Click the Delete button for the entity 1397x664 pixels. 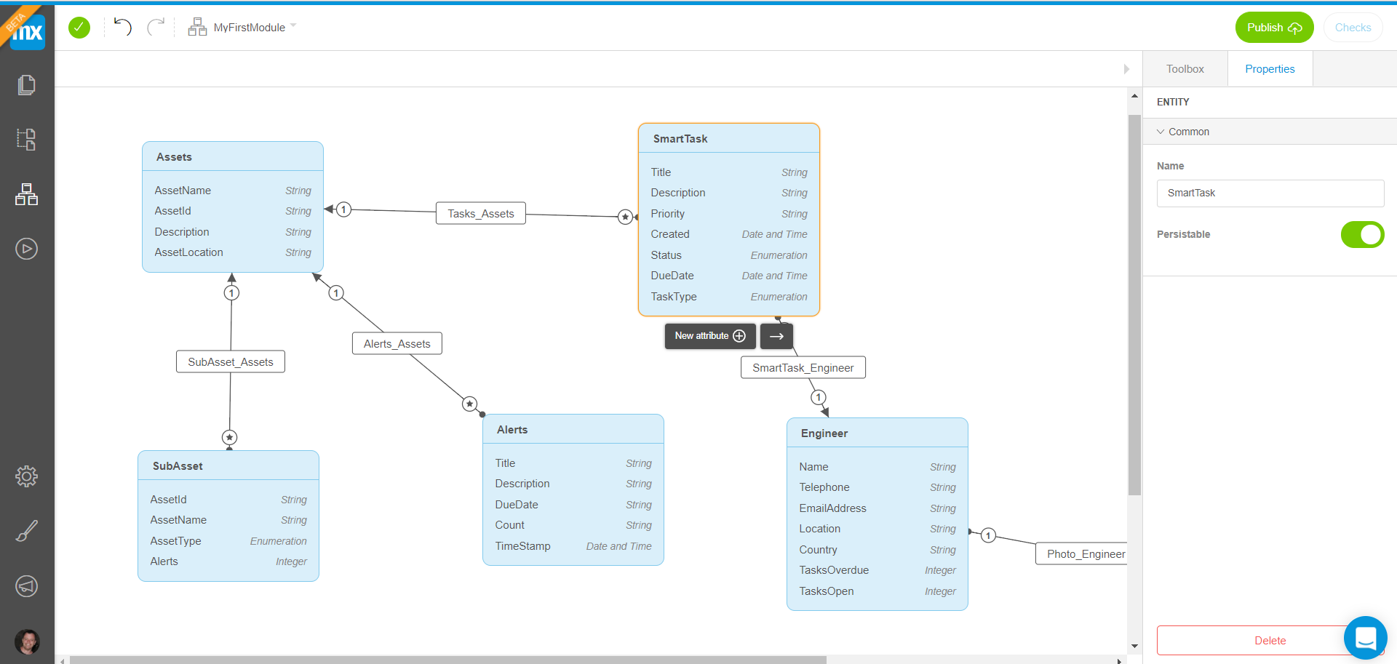(1270, 640)
